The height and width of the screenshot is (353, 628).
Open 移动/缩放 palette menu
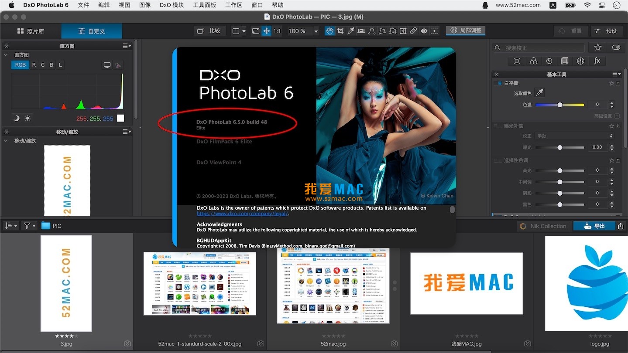click(x=127, y=132)
